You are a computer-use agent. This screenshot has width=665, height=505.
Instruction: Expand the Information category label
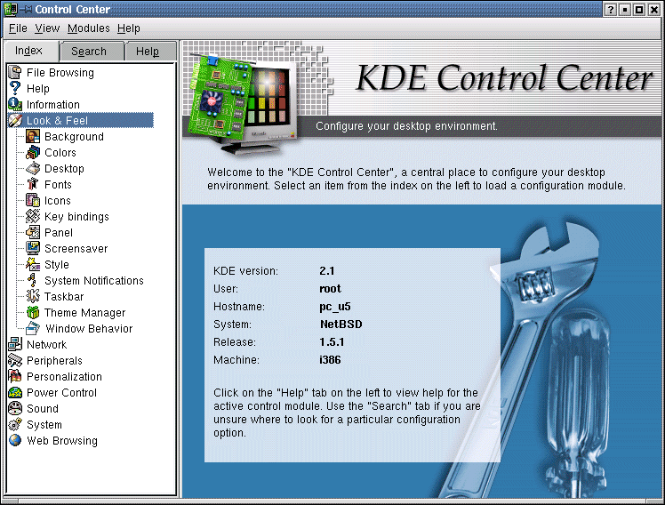53,104
